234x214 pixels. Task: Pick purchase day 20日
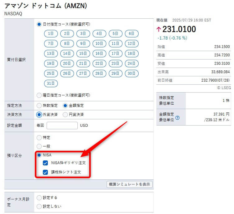coord(67,64)
